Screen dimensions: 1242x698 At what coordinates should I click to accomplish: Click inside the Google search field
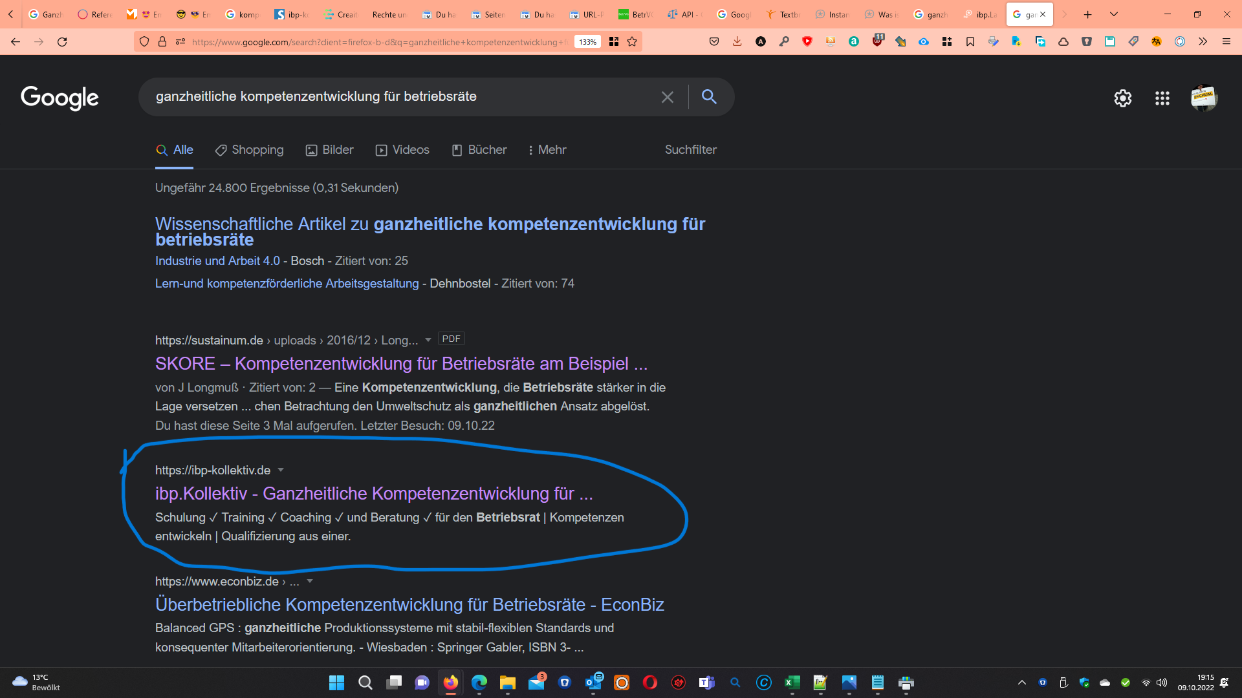pos(401,97)
